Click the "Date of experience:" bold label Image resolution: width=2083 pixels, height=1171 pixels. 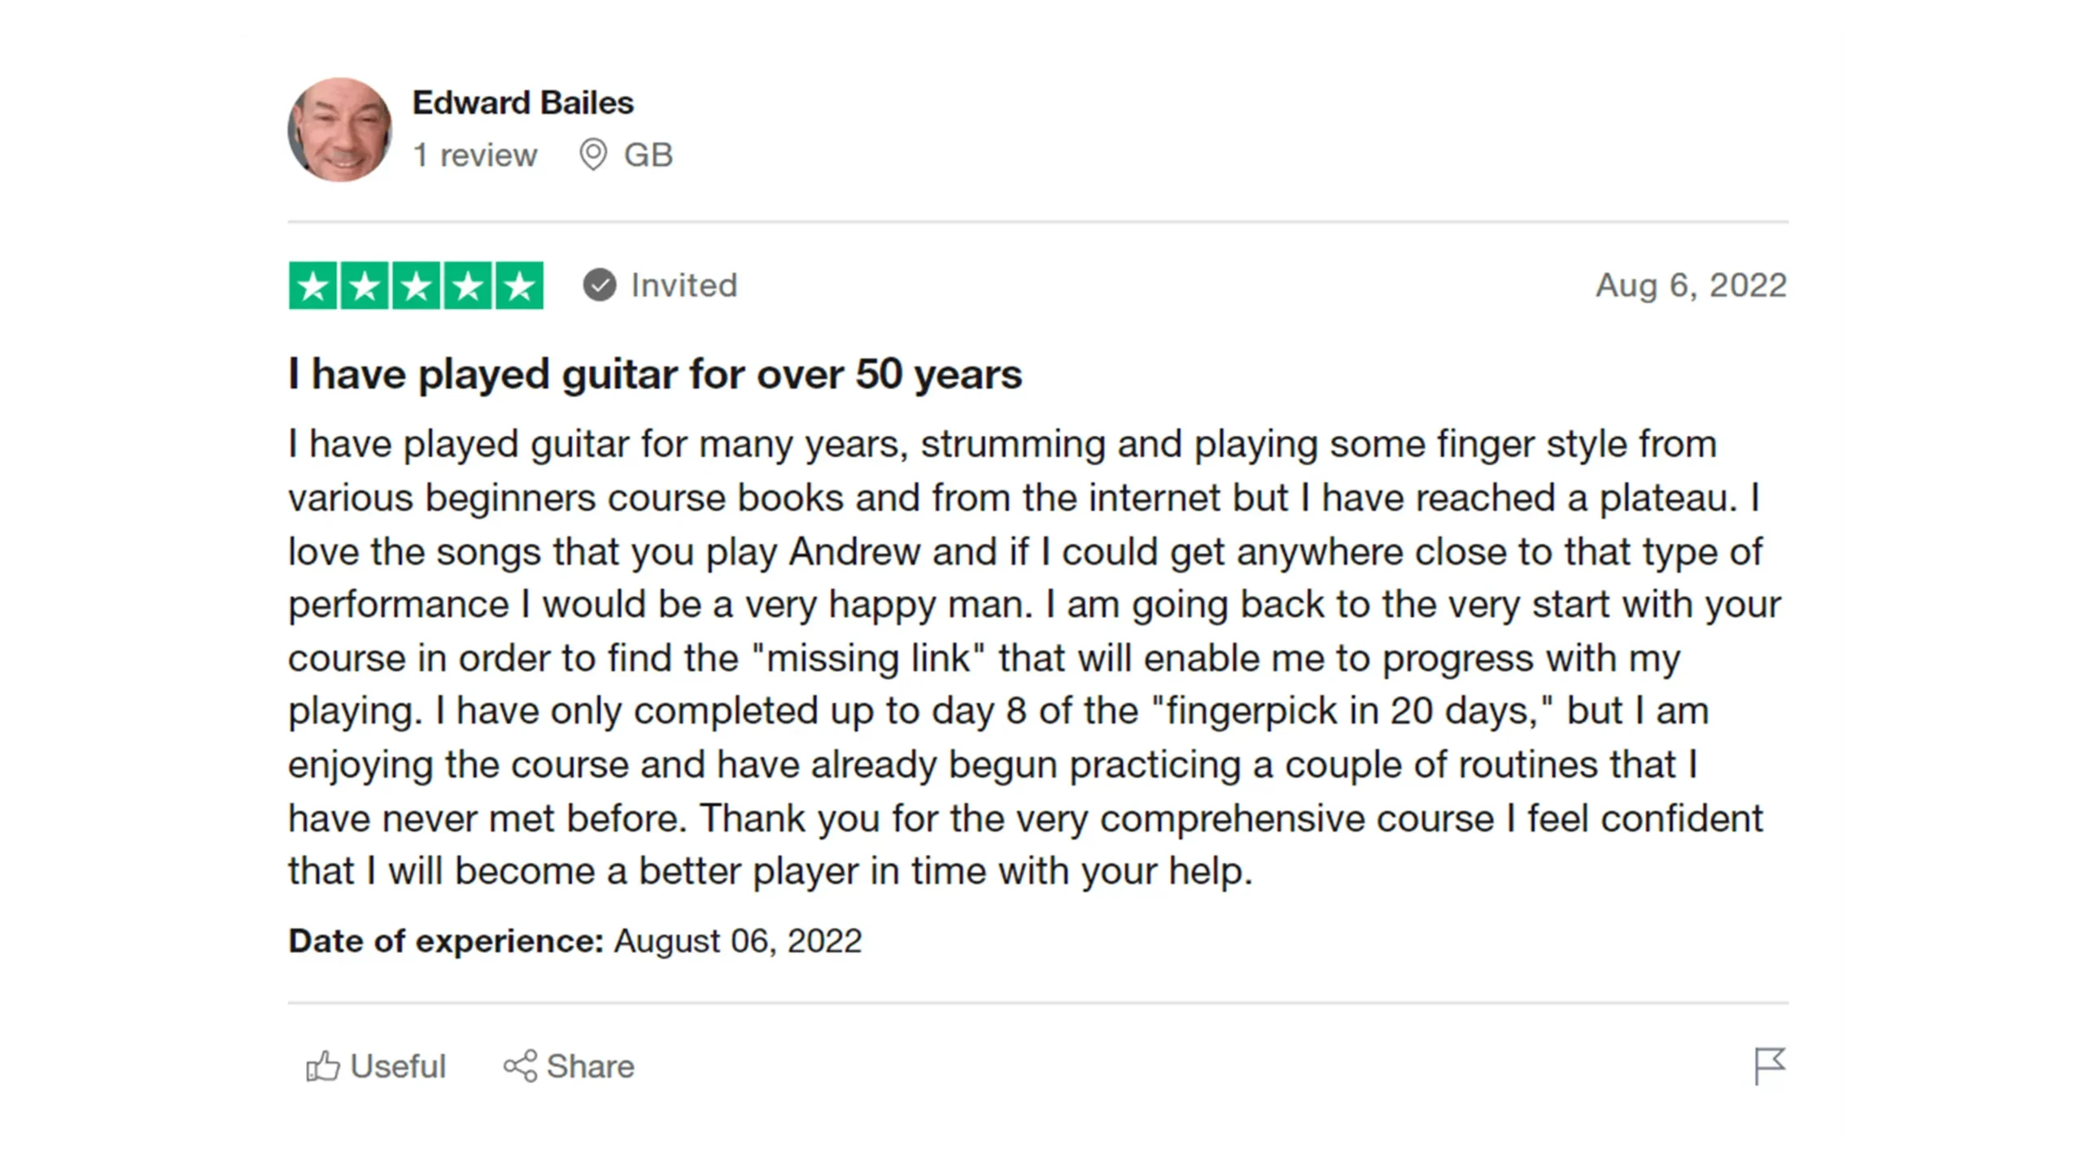[x=446, y=941]
